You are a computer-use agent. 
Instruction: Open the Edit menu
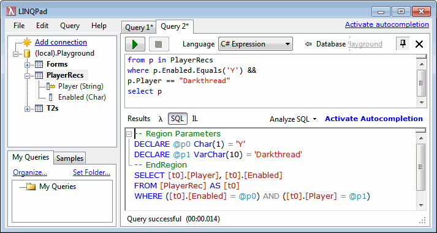click(42, 26)
